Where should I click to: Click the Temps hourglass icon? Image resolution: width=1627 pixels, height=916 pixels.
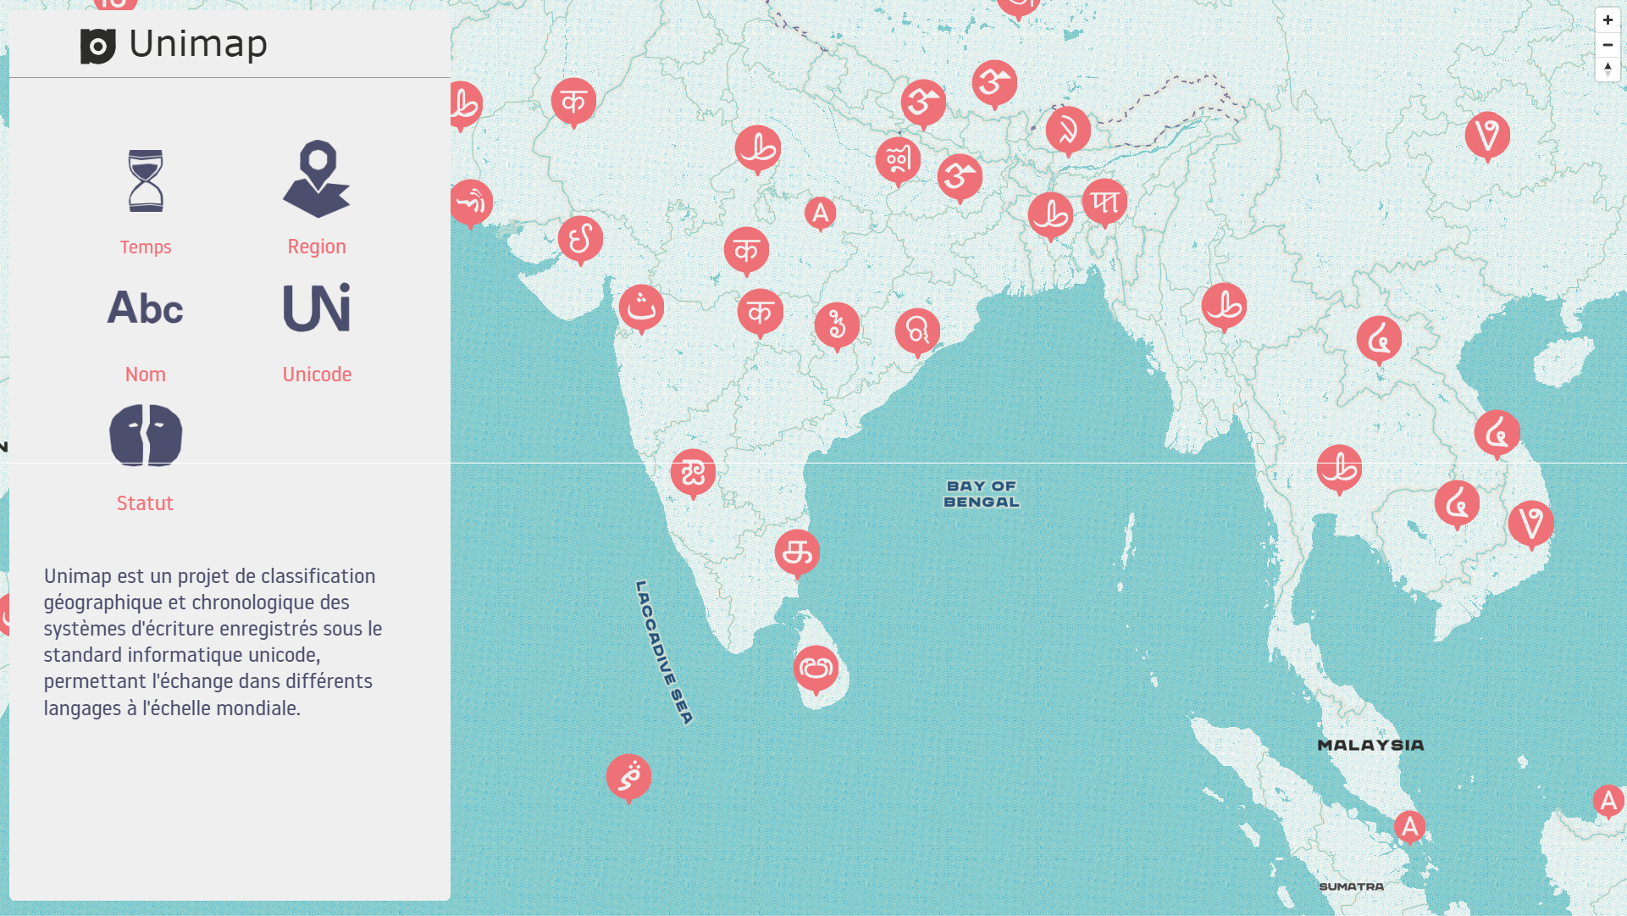146,180
